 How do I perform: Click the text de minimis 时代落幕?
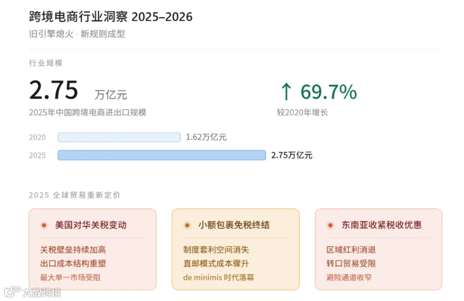point(219,277)
